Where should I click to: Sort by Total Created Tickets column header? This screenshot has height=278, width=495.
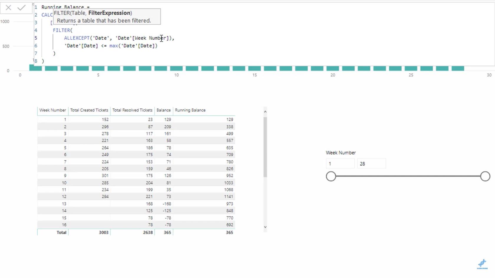click(x=89, y=110)
